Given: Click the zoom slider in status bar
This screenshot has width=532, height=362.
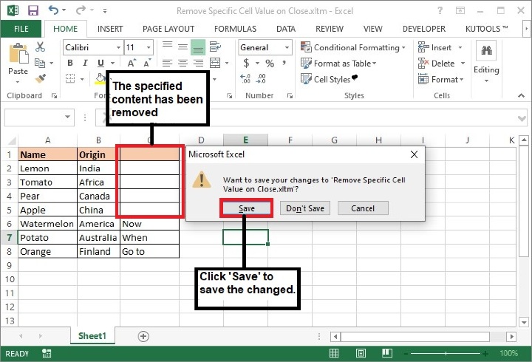Looking at the screenshot, I should (x=446, y=354).
